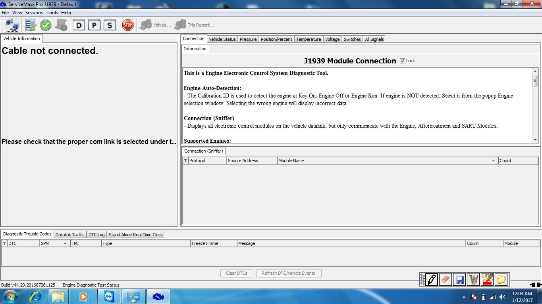This screenshot has height=304, width=542.
Task: Click the Clear DTCs button
Action: (237, 273)
